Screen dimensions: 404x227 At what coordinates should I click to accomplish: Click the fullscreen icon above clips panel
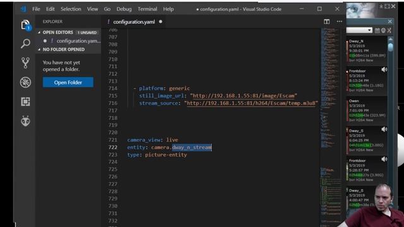pos(387,6)
